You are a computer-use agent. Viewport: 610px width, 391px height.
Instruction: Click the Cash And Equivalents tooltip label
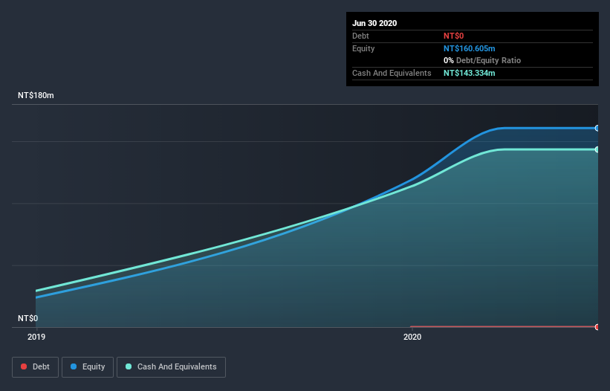[392, 73]
